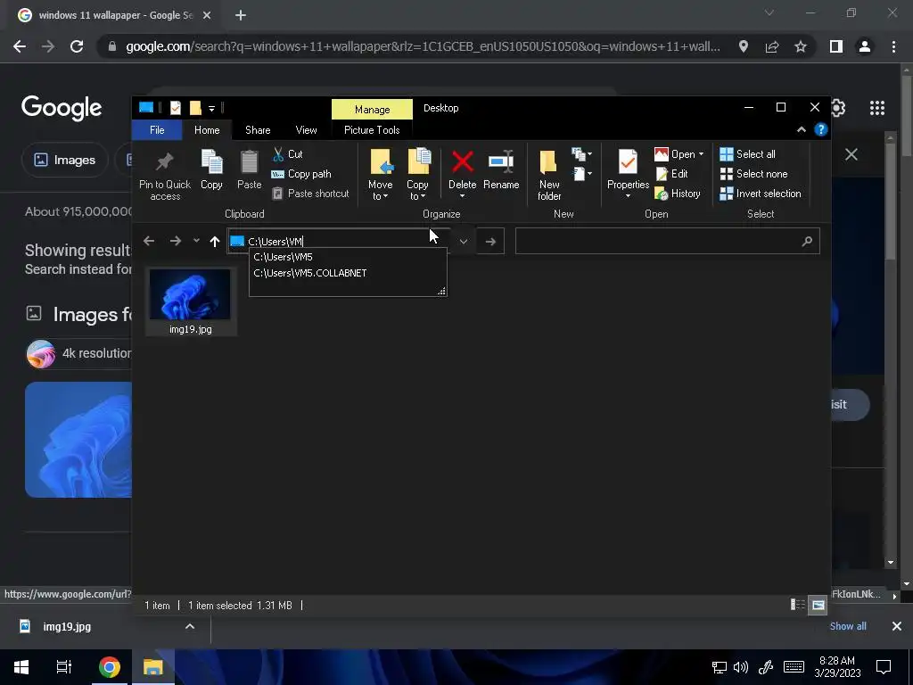Reload the Chrome page
This screenshot has height=685, width=913.
coord(77,46)
